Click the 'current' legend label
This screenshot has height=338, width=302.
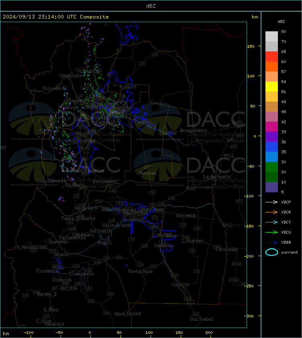tap(290, 252)
